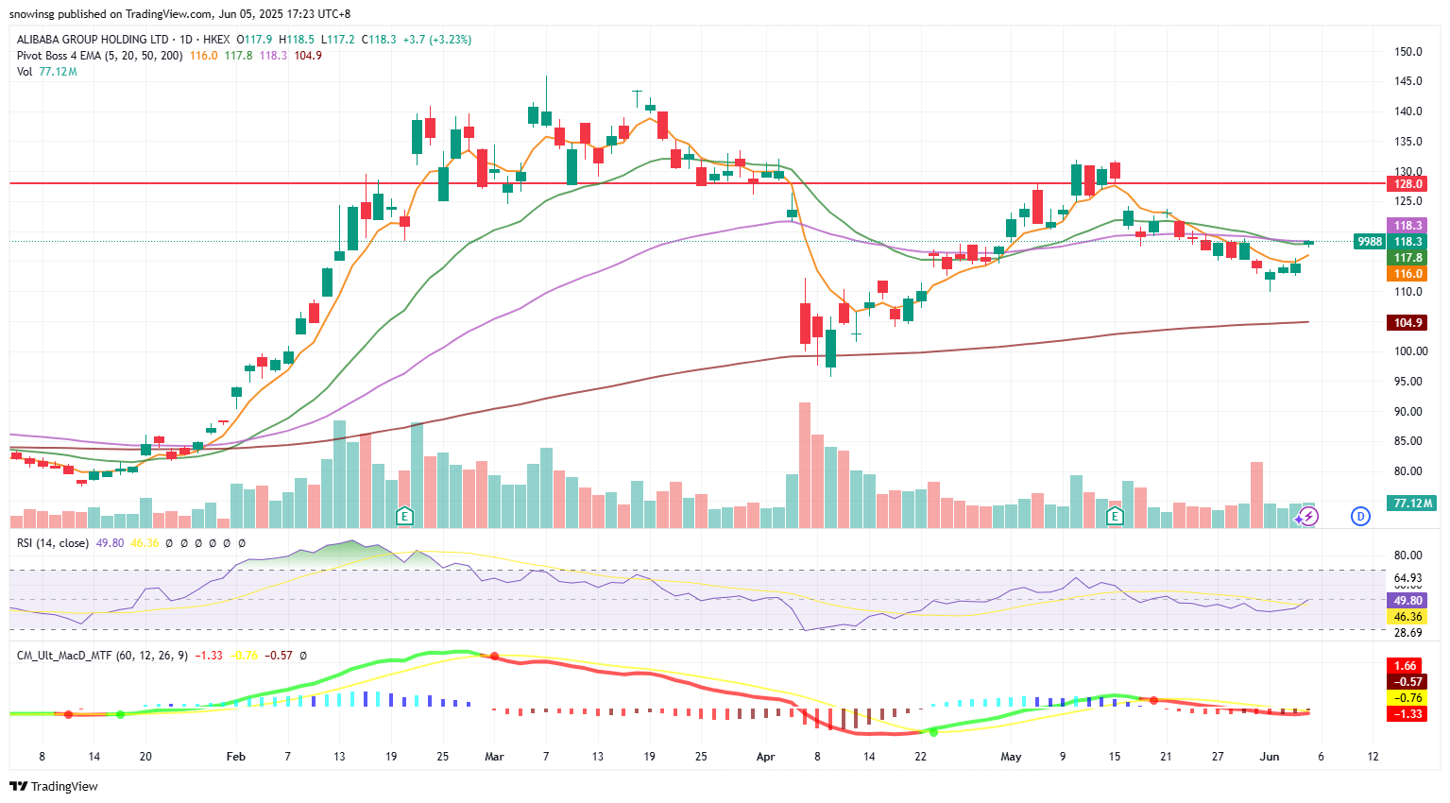The image size is (1450, 803).
Task: Click the red -1.33 MACD axis tag
Action: [1406, 714]
